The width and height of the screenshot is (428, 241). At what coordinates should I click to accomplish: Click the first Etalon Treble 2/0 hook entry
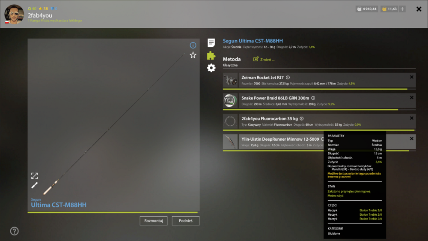pos(370,211)
